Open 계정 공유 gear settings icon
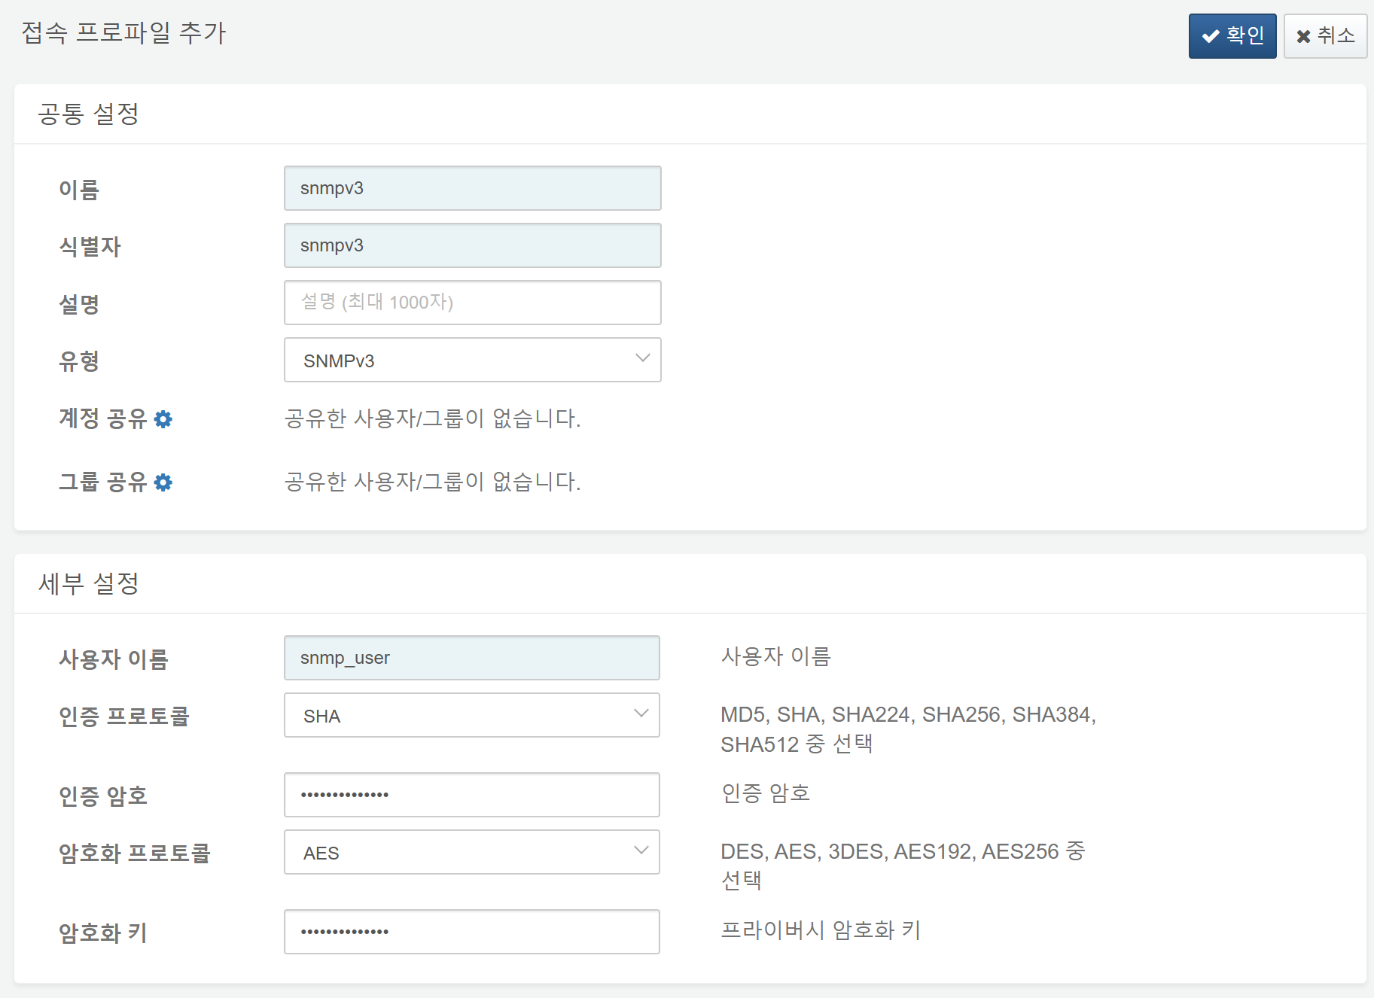The height and width of the screenshot is (998, 1374). pos(163,419)
